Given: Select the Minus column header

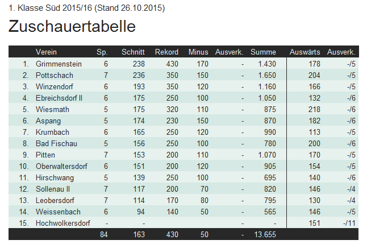Looking at the screenshot, I should click(x=198, y=52).
